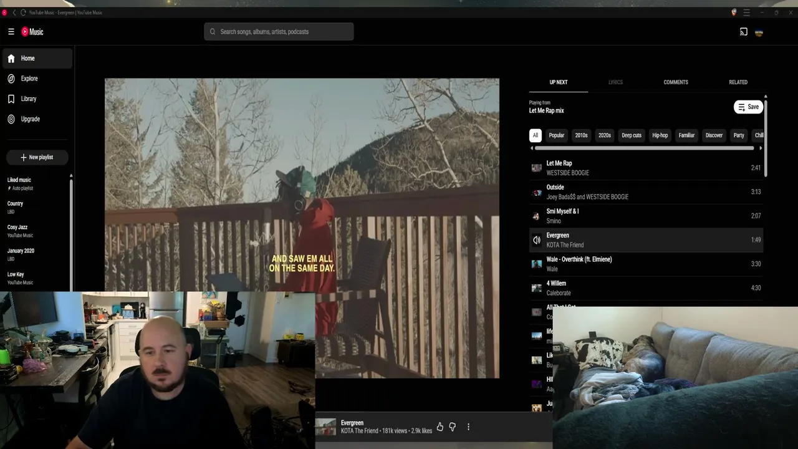This screenshot has height=449, width=798.
Task: Switch to the RELATED tab
Action: [x=738, y=82]
